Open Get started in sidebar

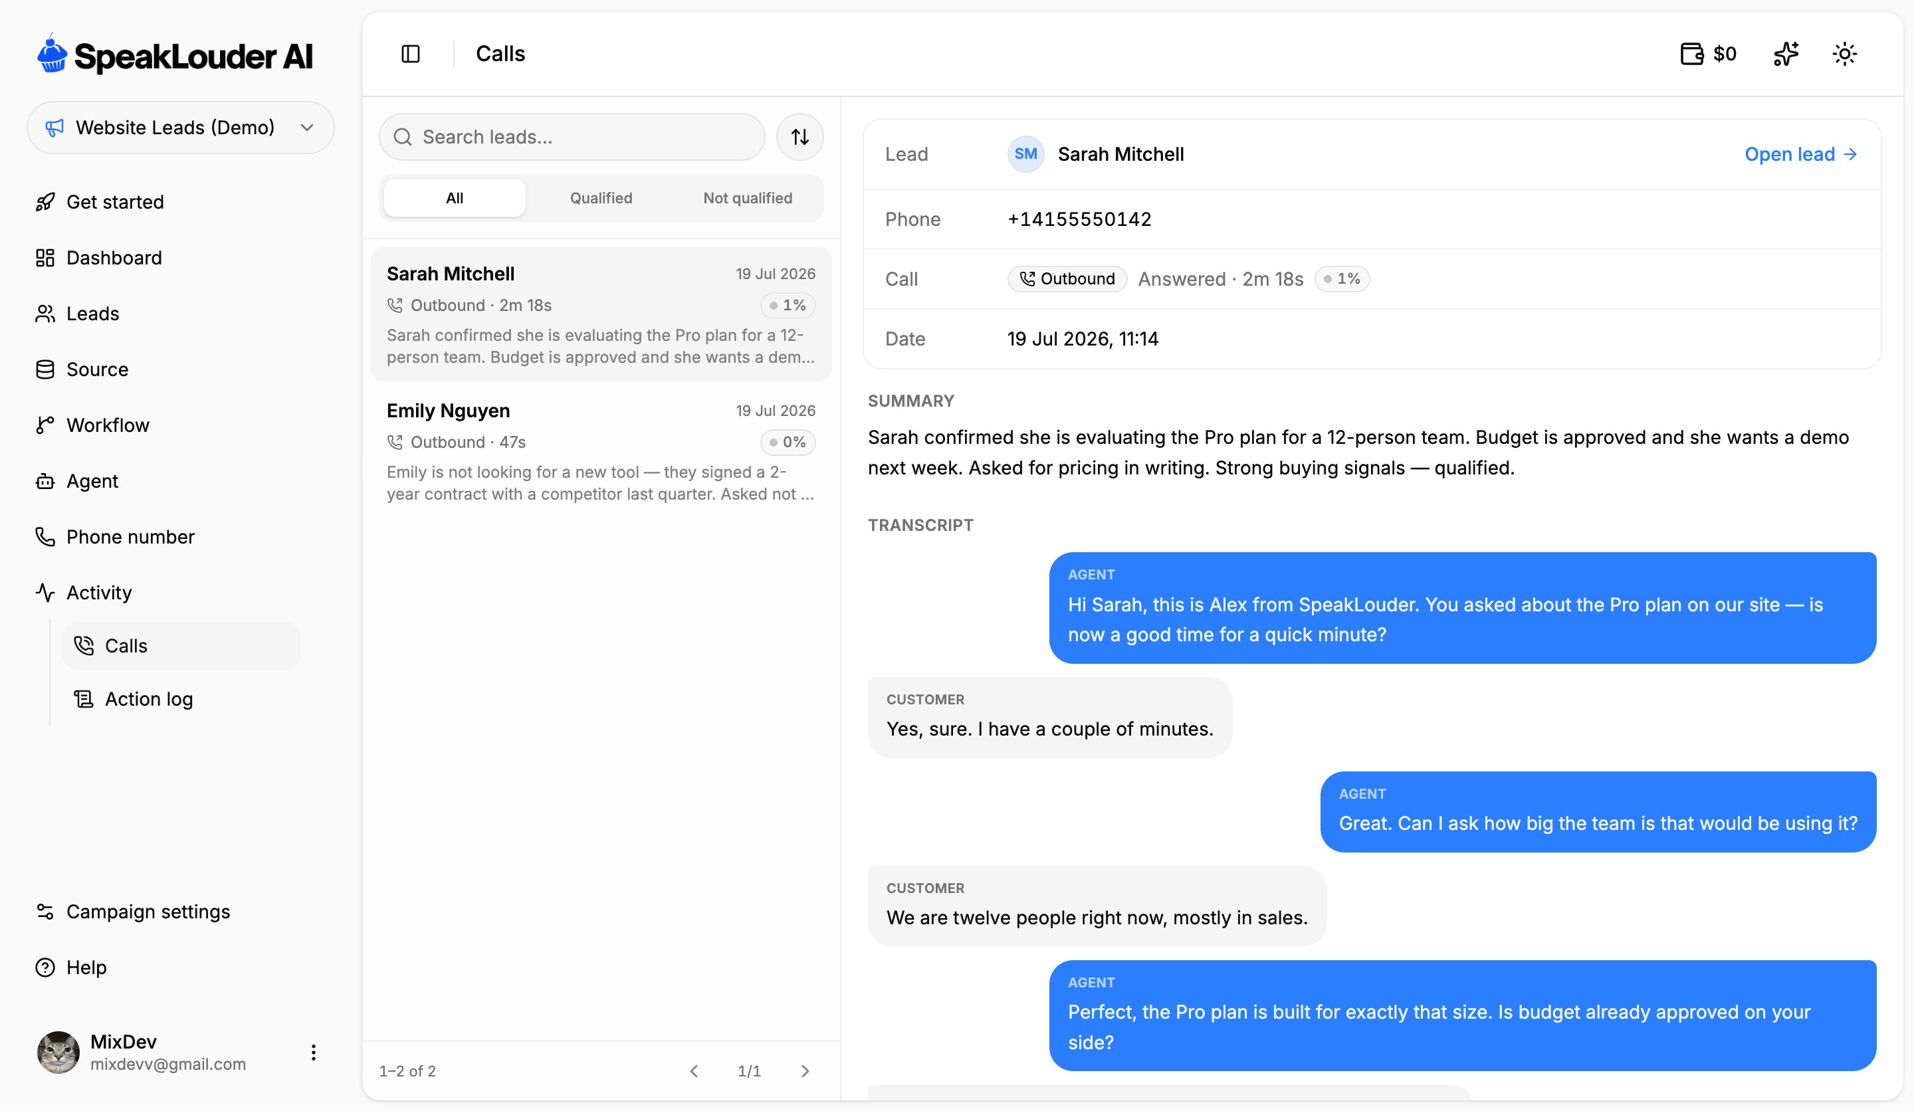click(115, 202)
